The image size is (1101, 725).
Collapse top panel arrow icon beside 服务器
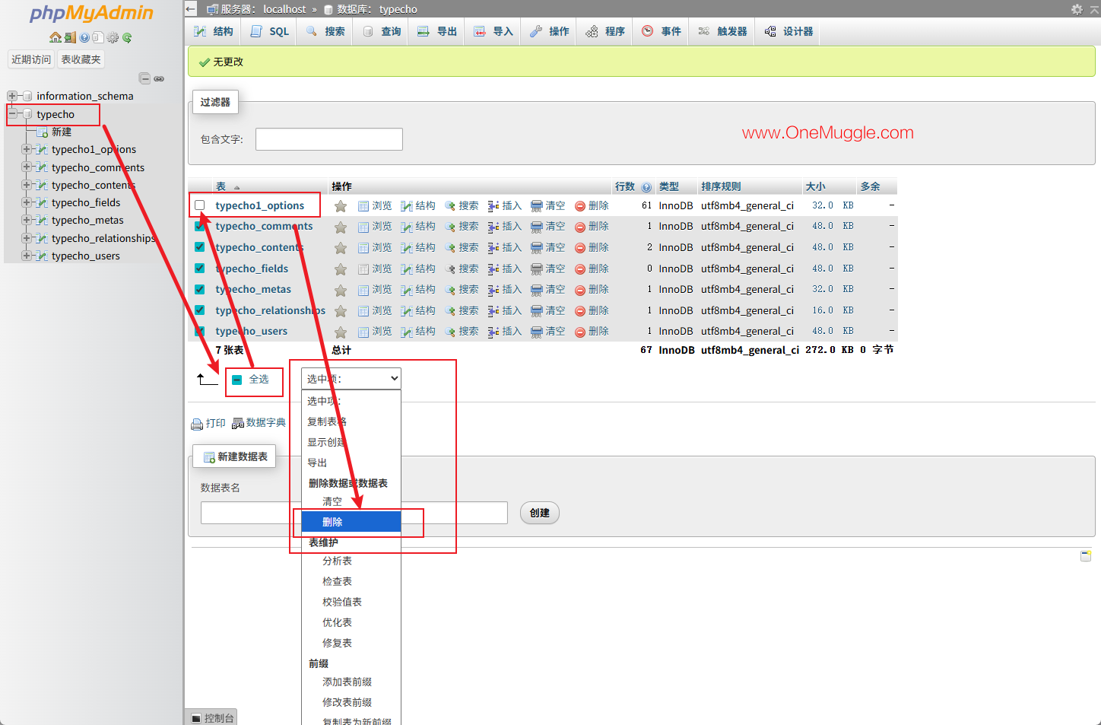click(191, 9)
